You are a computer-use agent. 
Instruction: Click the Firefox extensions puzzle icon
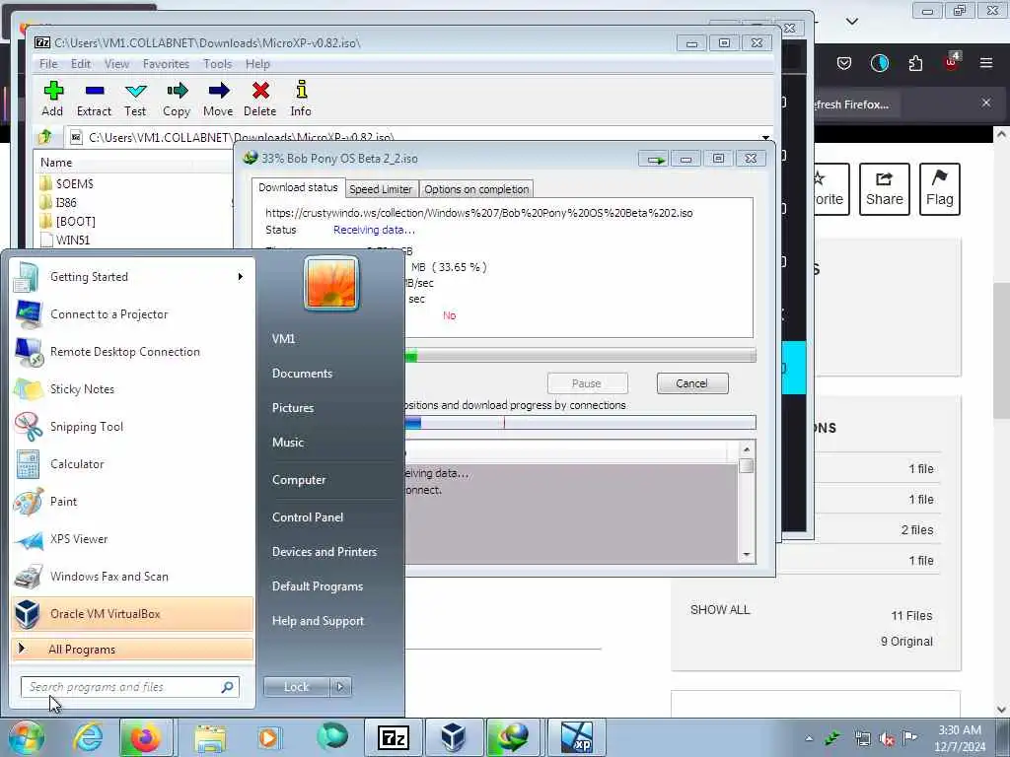(x=915, y=62)
